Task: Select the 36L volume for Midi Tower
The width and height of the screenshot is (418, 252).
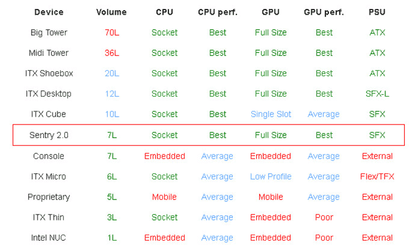Action: tap(112, 53)
